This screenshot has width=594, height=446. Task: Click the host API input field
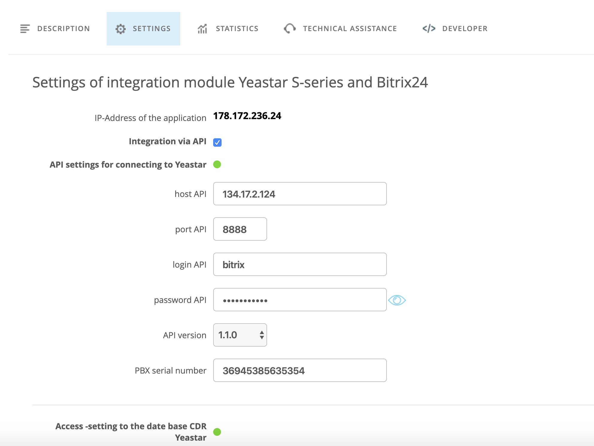(x=300, y=194)
